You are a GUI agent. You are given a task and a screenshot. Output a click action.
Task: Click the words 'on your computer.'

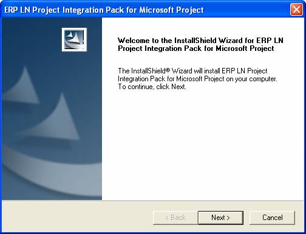251,79
